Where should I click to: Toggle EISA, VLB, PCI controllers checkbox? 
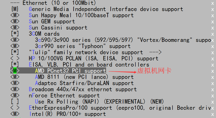pos(15,65)
